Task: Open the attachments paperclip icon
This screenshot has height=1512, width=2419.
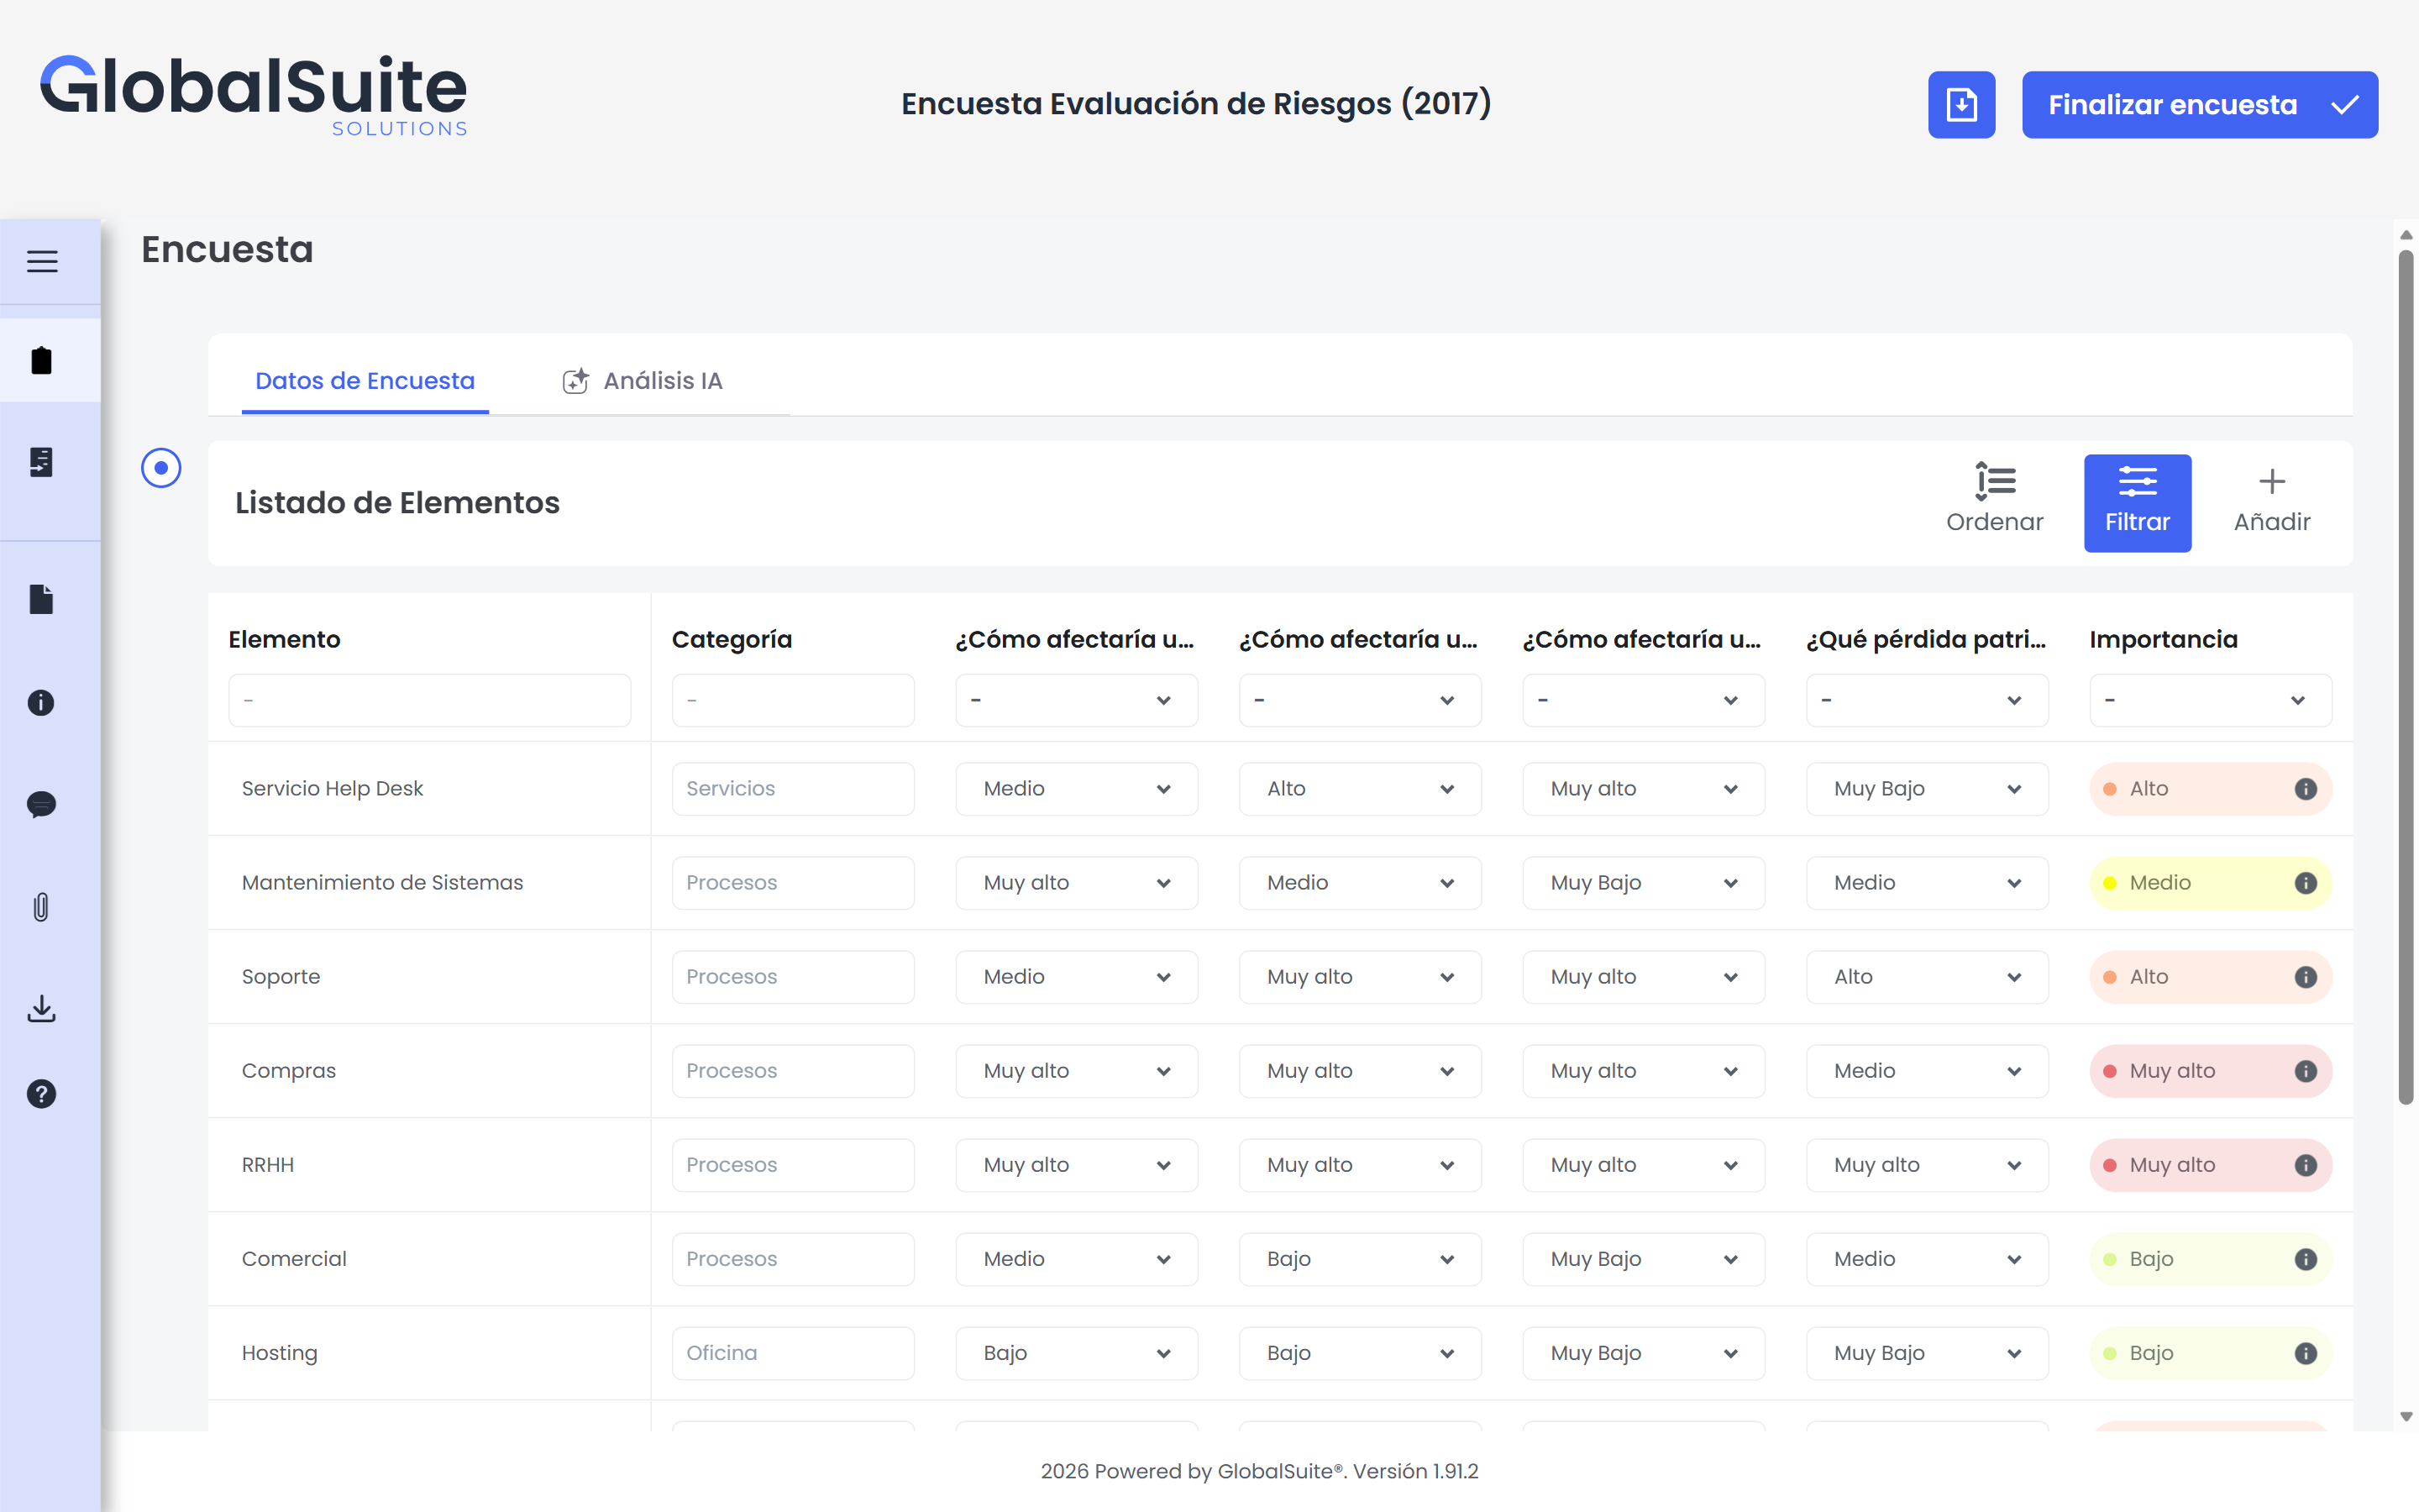Action: [x=41, y=907]
